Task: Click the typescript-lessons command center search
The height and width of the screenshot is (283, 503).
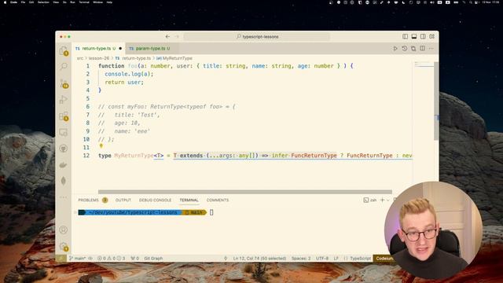Action: pos(257,37)
